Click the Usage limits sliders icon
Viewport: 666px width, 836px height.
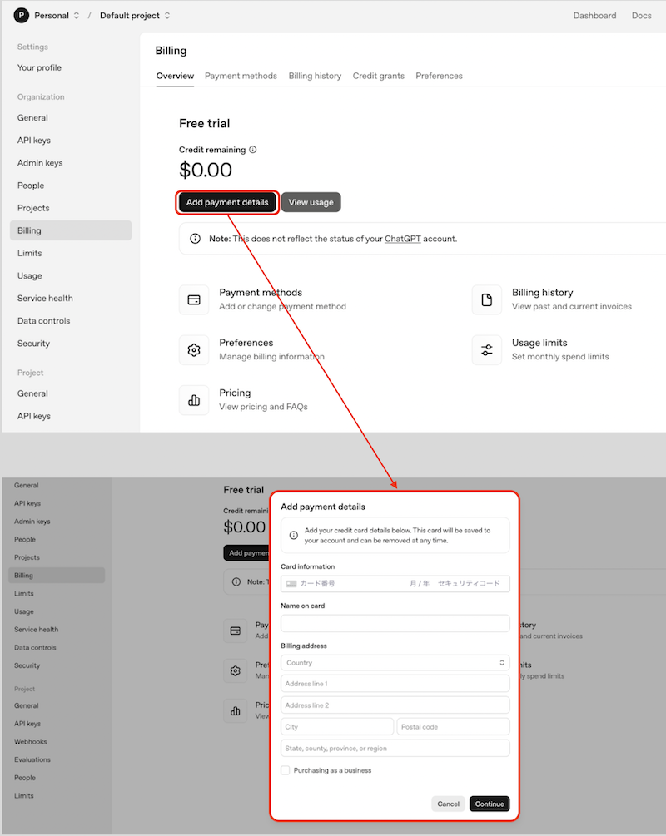[487, 350]
